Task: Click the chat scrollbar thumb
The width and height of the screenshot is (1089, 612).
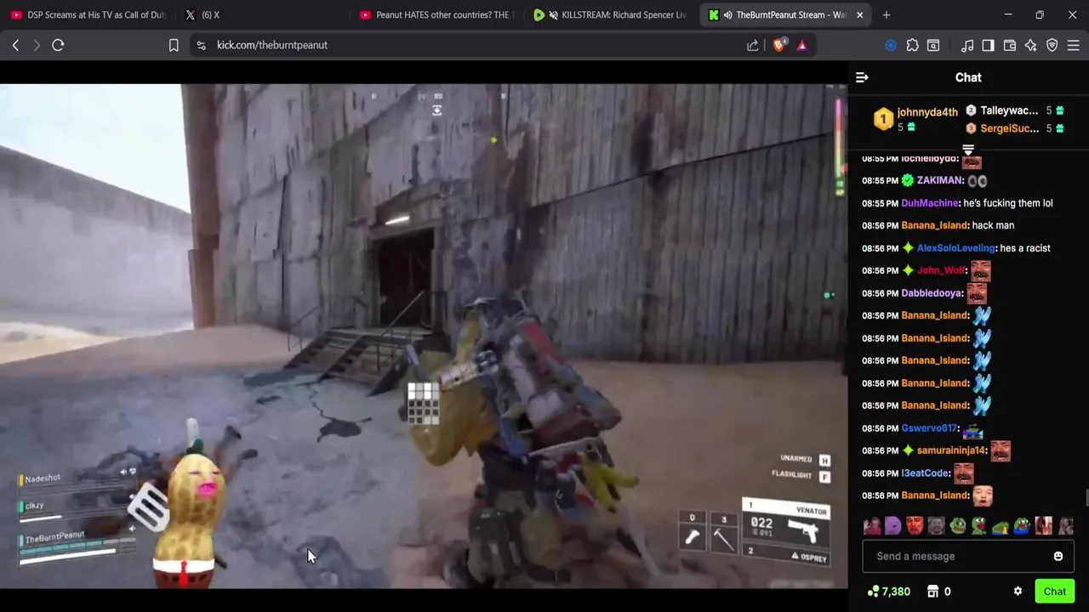Action: (1085, 498)
